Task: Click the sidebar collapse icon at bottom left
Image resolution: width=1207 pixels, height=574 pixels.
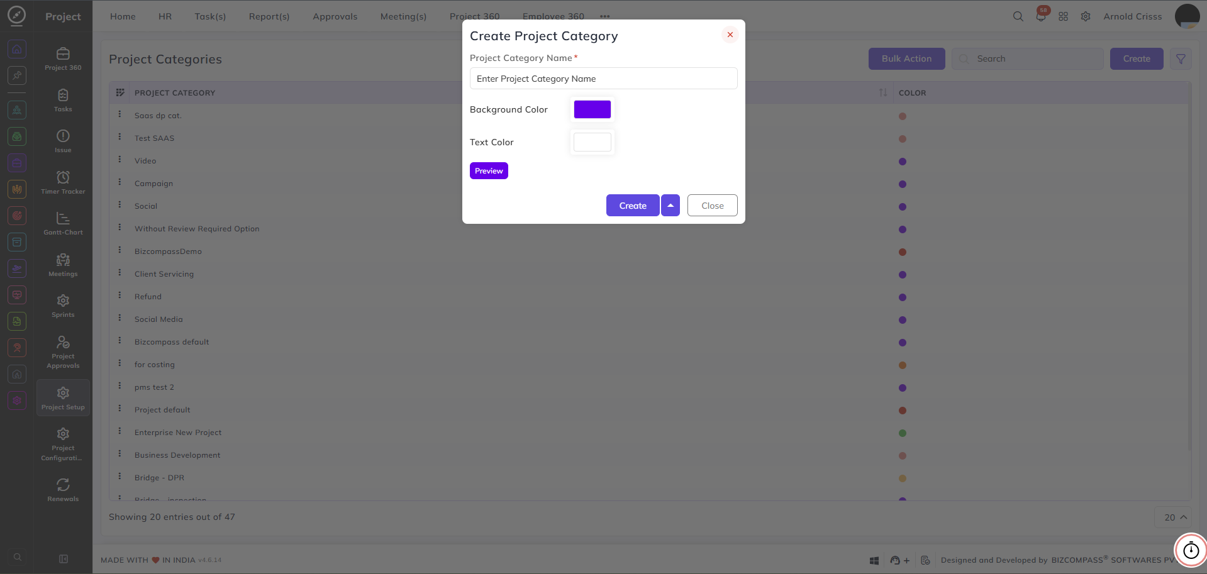Action: (63, 558)
